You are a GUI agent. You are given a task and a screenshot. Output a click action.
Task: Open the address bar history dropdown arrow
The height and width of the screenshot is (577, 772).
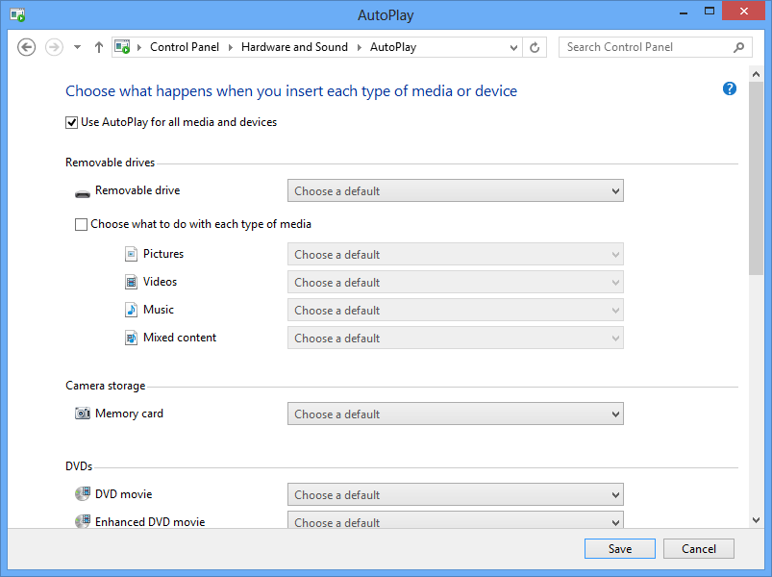pos(514,47)
